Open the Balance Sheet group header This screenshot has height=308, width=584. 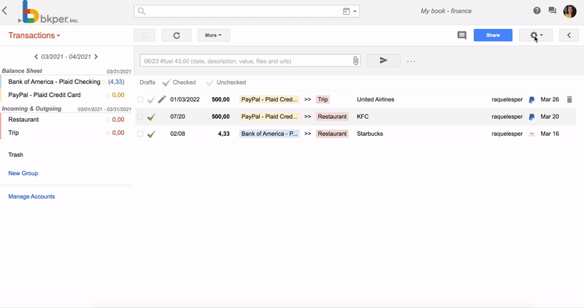[x=22, y=71]
